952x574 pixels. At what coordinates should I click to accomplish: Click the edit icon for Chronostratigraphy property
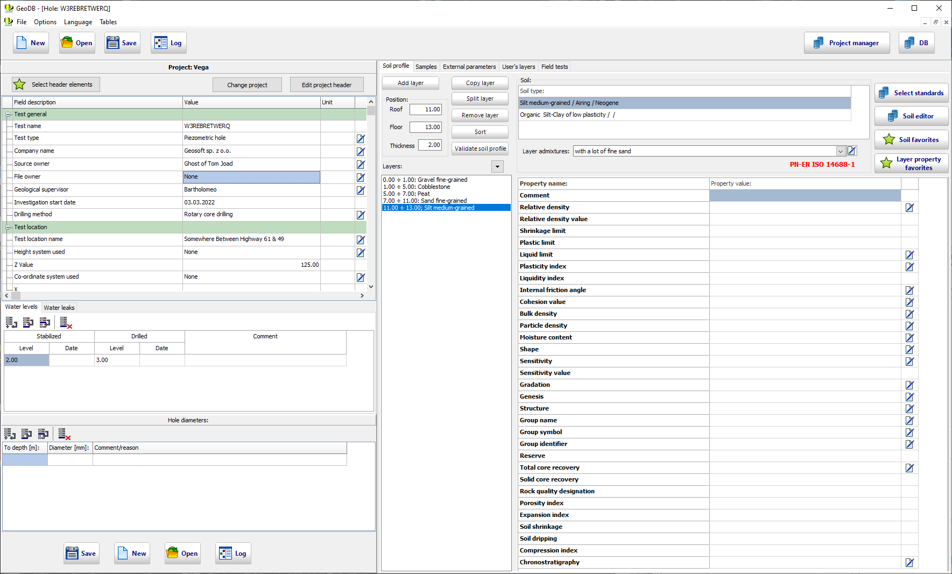coord(909,563)
